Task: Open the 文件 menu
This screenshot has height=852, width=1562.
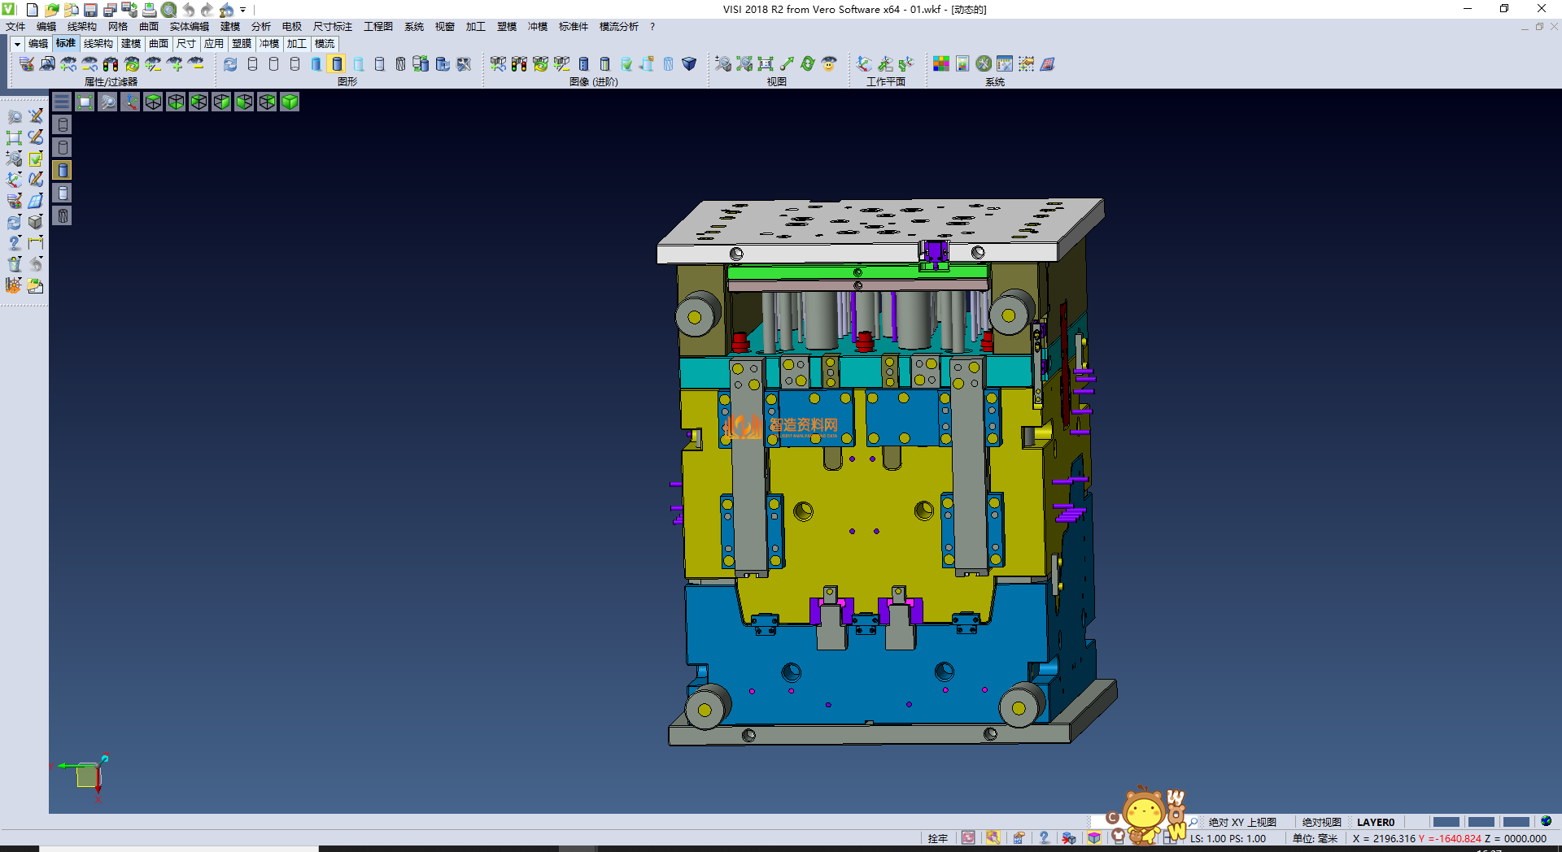Action: (x=15, y=27)
